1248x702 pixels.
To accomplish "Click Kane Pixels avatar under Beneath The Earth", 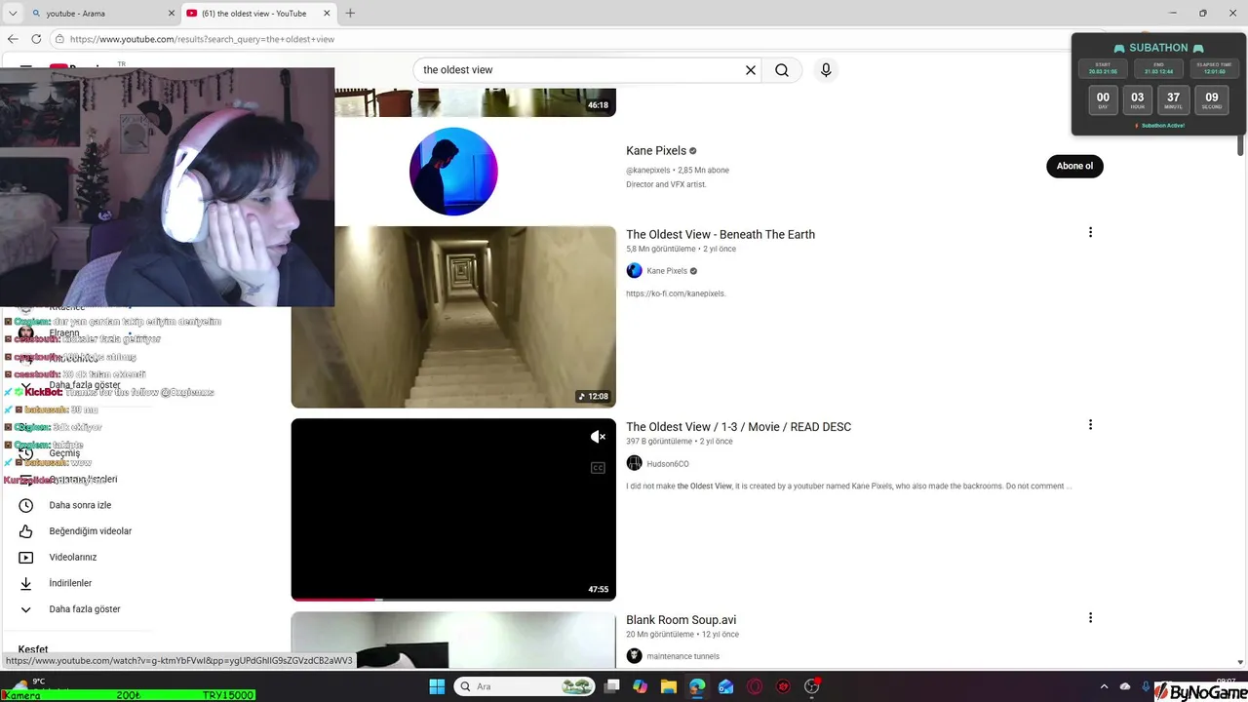I will [x=634, y=271].
